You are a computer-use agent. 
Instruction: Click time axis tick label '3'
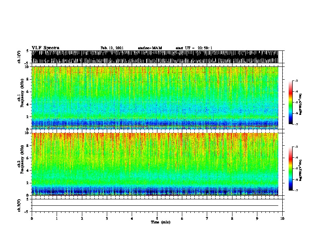click(x=107, y=219)
